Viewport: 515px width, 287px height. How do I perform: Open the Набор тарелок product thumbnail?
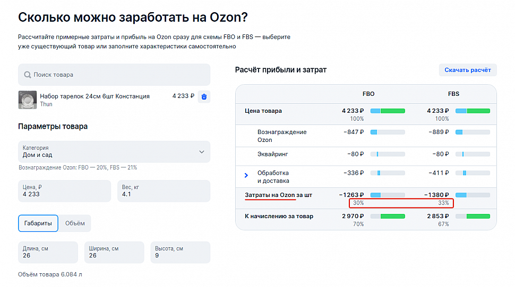[x=28, y=100]
